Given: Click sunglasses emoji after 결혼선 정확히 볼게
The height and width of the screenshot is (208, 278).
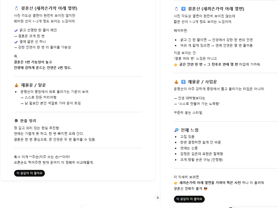Looking at the screenshot, I should [x=206, y=189].
